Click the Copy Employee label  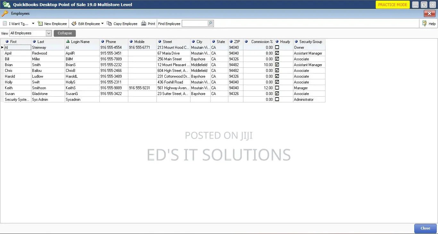pyautogui.click(x=125, y=24)
